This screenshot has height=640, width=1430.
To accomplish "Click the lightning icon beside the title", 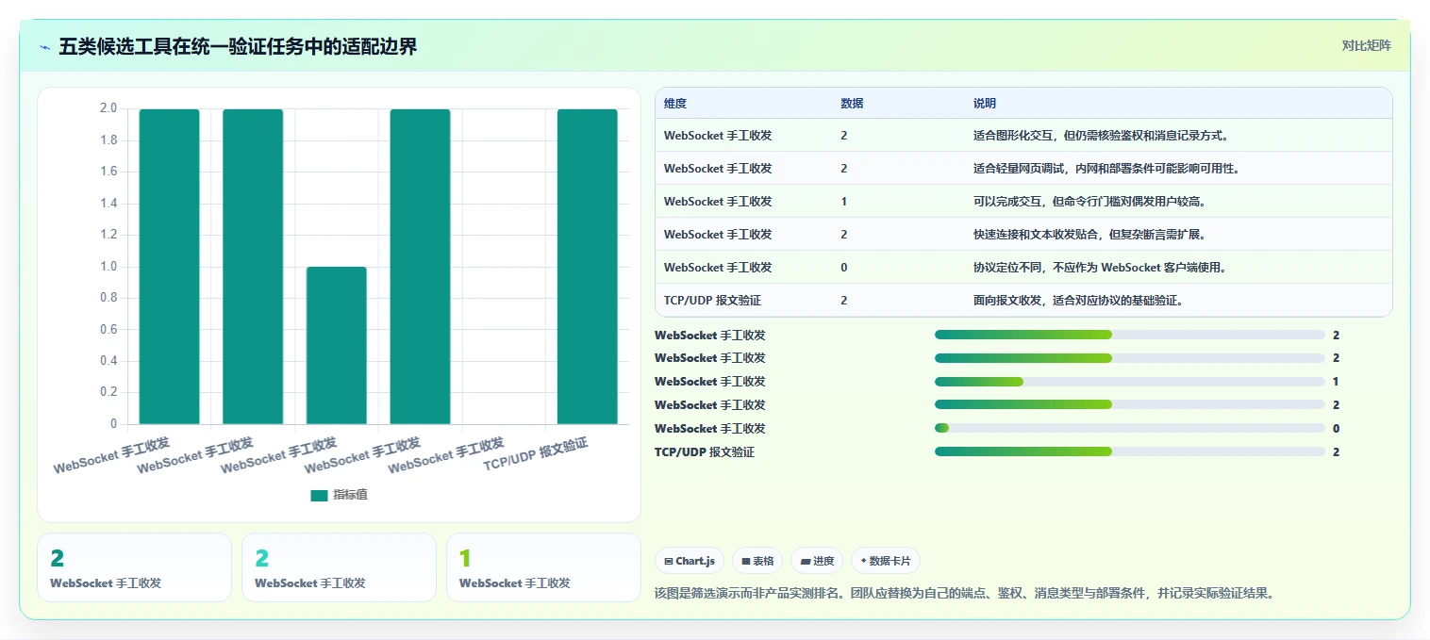I will coord(45,46).
